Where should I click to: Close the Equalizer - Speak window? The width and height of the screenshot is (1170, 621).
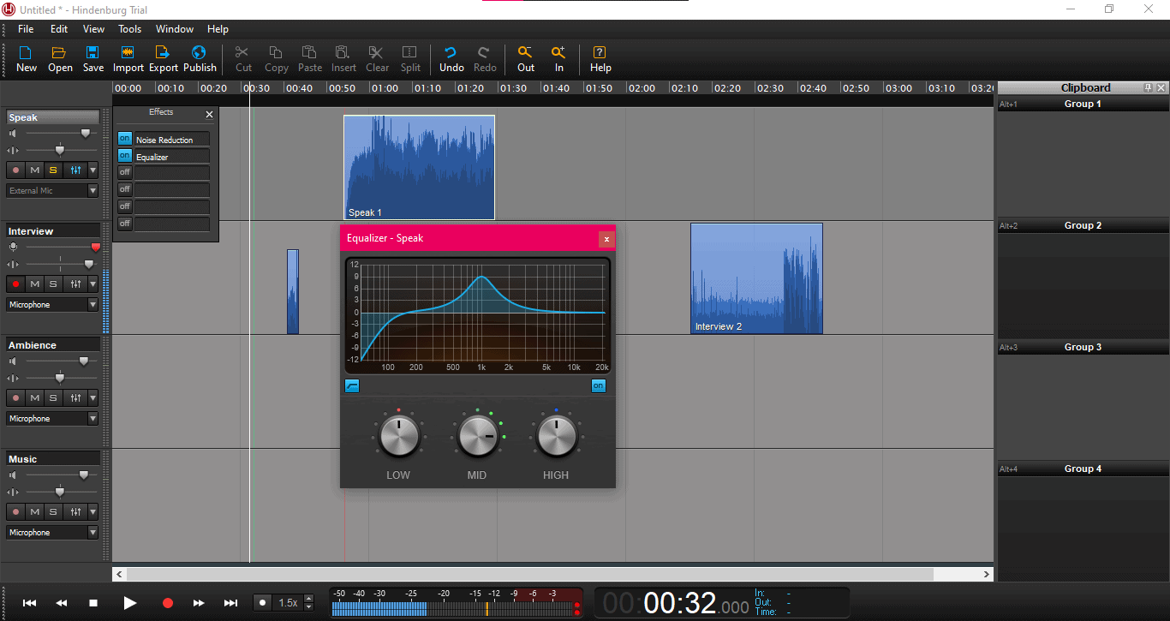(x=606, y=238)
